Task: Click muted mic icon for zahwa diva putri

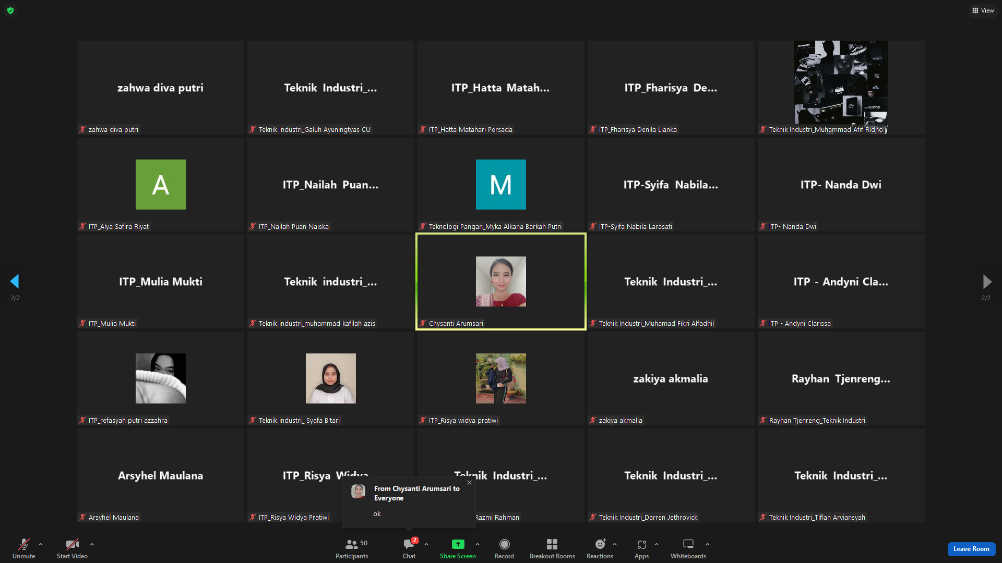Action: [82, 129]
